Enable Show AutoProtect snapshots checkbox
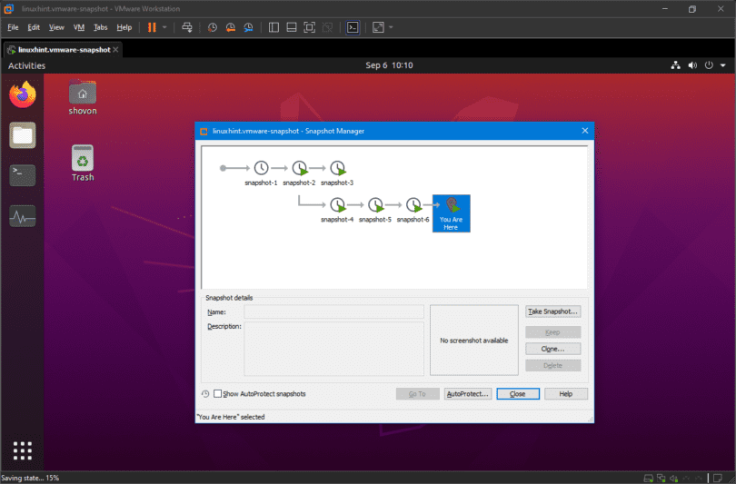This screenshot has height=484, width=736. point(217,394)
